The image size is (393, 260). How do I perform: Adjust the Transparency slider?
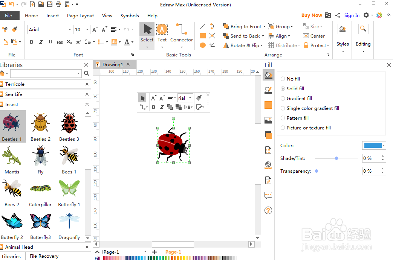coord(317,171)
